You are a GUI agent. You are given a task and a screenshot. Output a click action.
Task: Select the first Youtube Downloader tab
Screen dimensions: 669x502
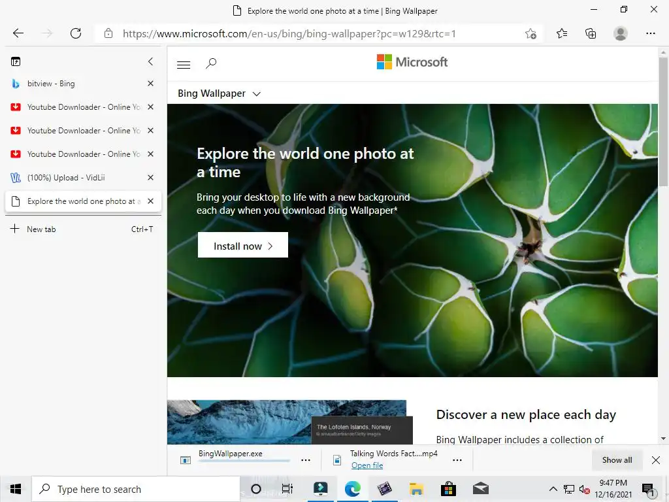(x=77, y=107)
